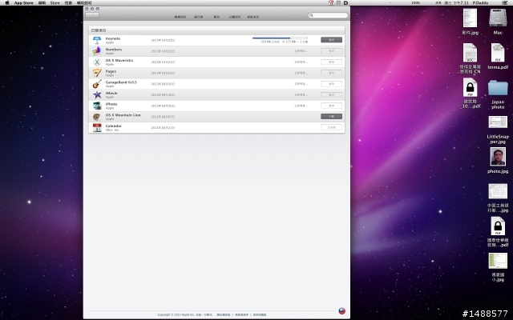Screen dimensions: 513x320
Task: Click the P.Daddy user name in menu bar
Action: [480, 2]
